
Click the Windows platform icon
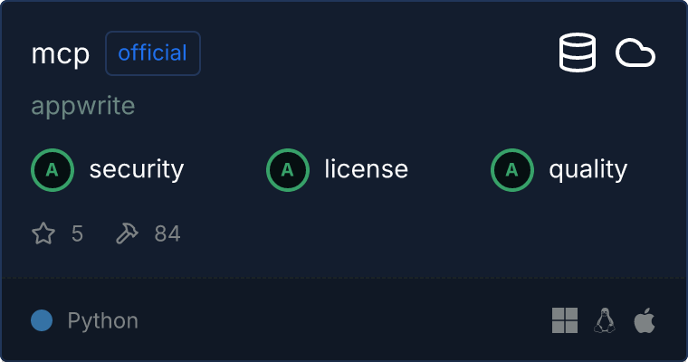[x=565, y=320]
